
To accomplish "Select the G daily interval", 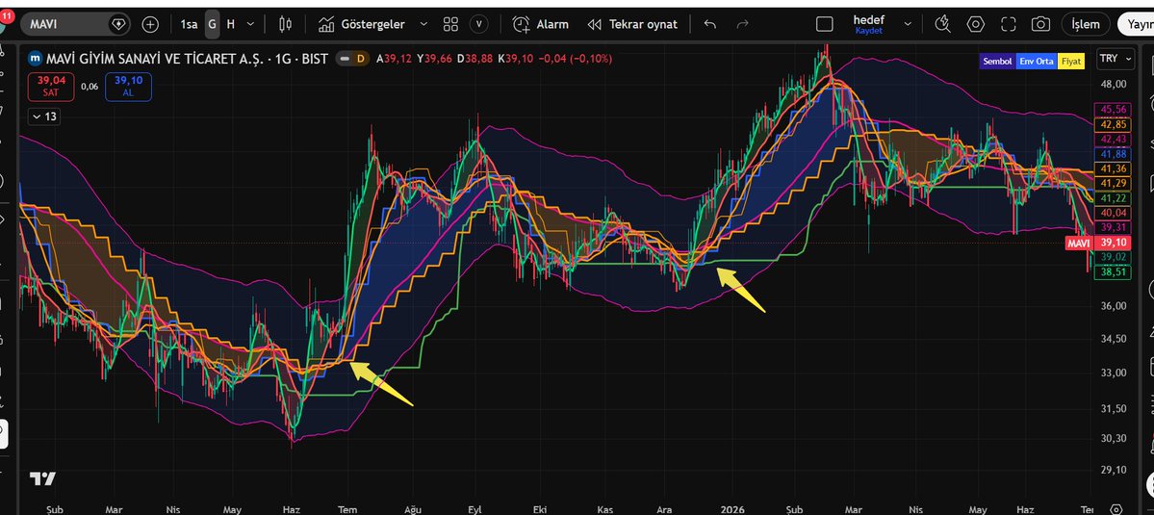I will click(212, 24).
